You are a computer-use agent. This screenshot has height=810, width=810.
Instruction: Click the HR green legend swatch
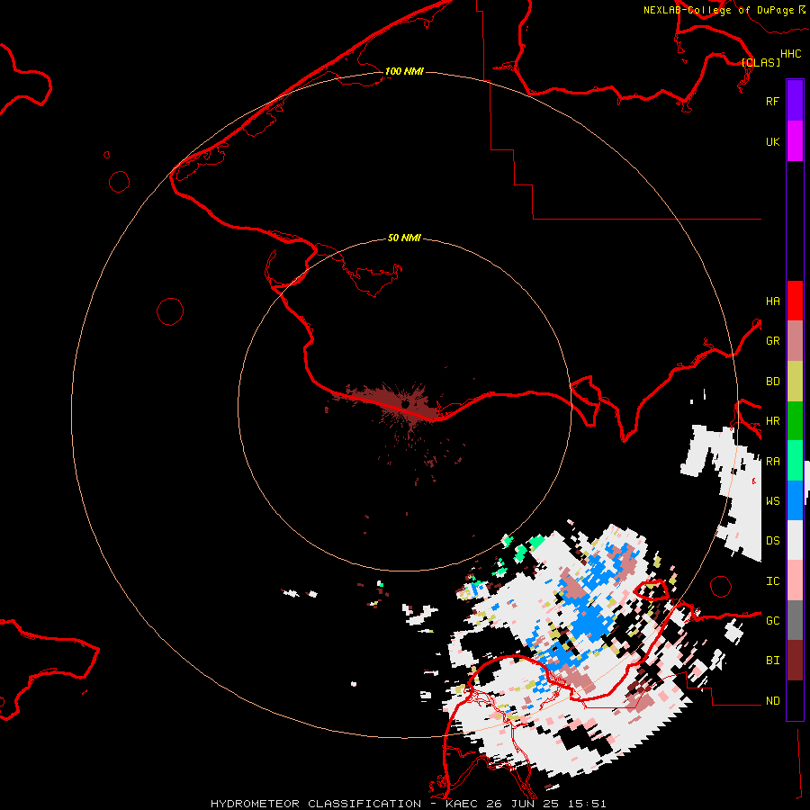(x=795, y=421)
